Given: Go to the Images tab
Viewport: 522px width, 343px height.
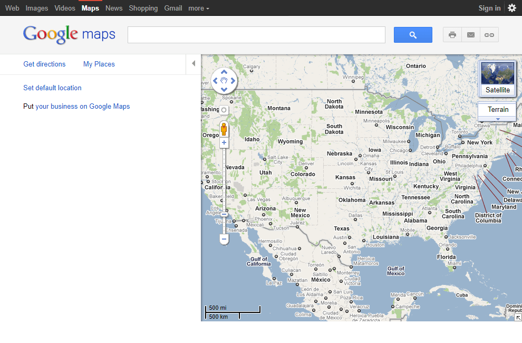Looking at the screenshot, I should (36, 8).
